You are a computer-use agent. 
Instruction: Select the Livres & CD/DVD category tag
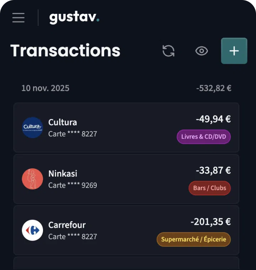click(x=204, y=137)
